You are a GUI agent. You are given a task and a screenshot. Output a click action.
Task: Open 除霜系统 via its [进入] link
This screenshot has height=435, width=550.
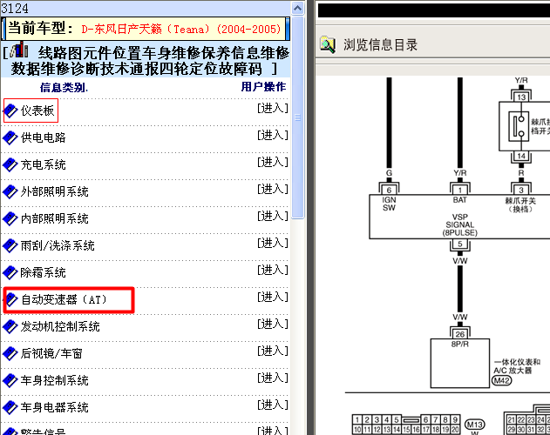pos(273,270)
